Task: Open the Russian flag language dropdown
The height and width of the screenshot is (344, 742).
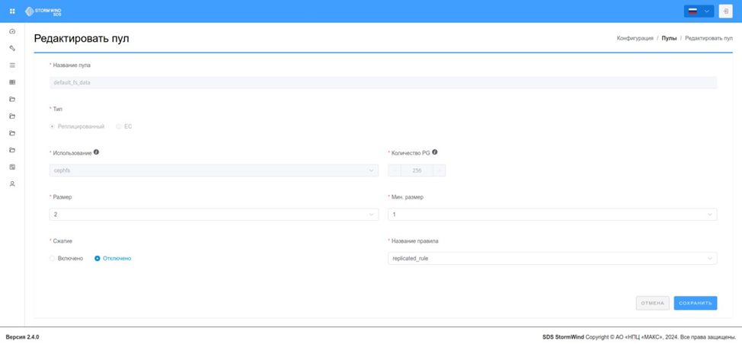Action: click(x=699, y=11)
